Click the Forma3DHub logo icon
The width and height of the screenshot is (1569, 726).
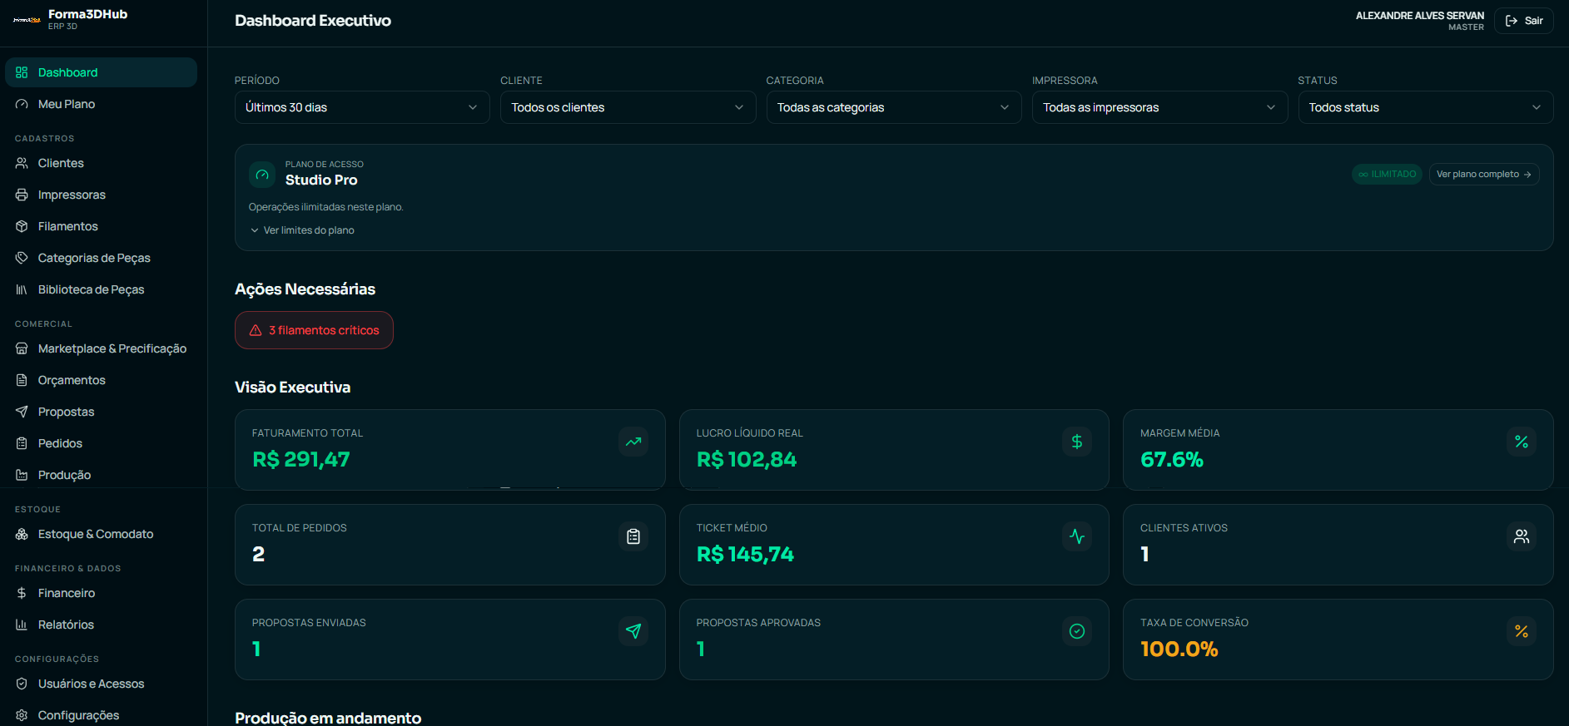tap(27, 20)
